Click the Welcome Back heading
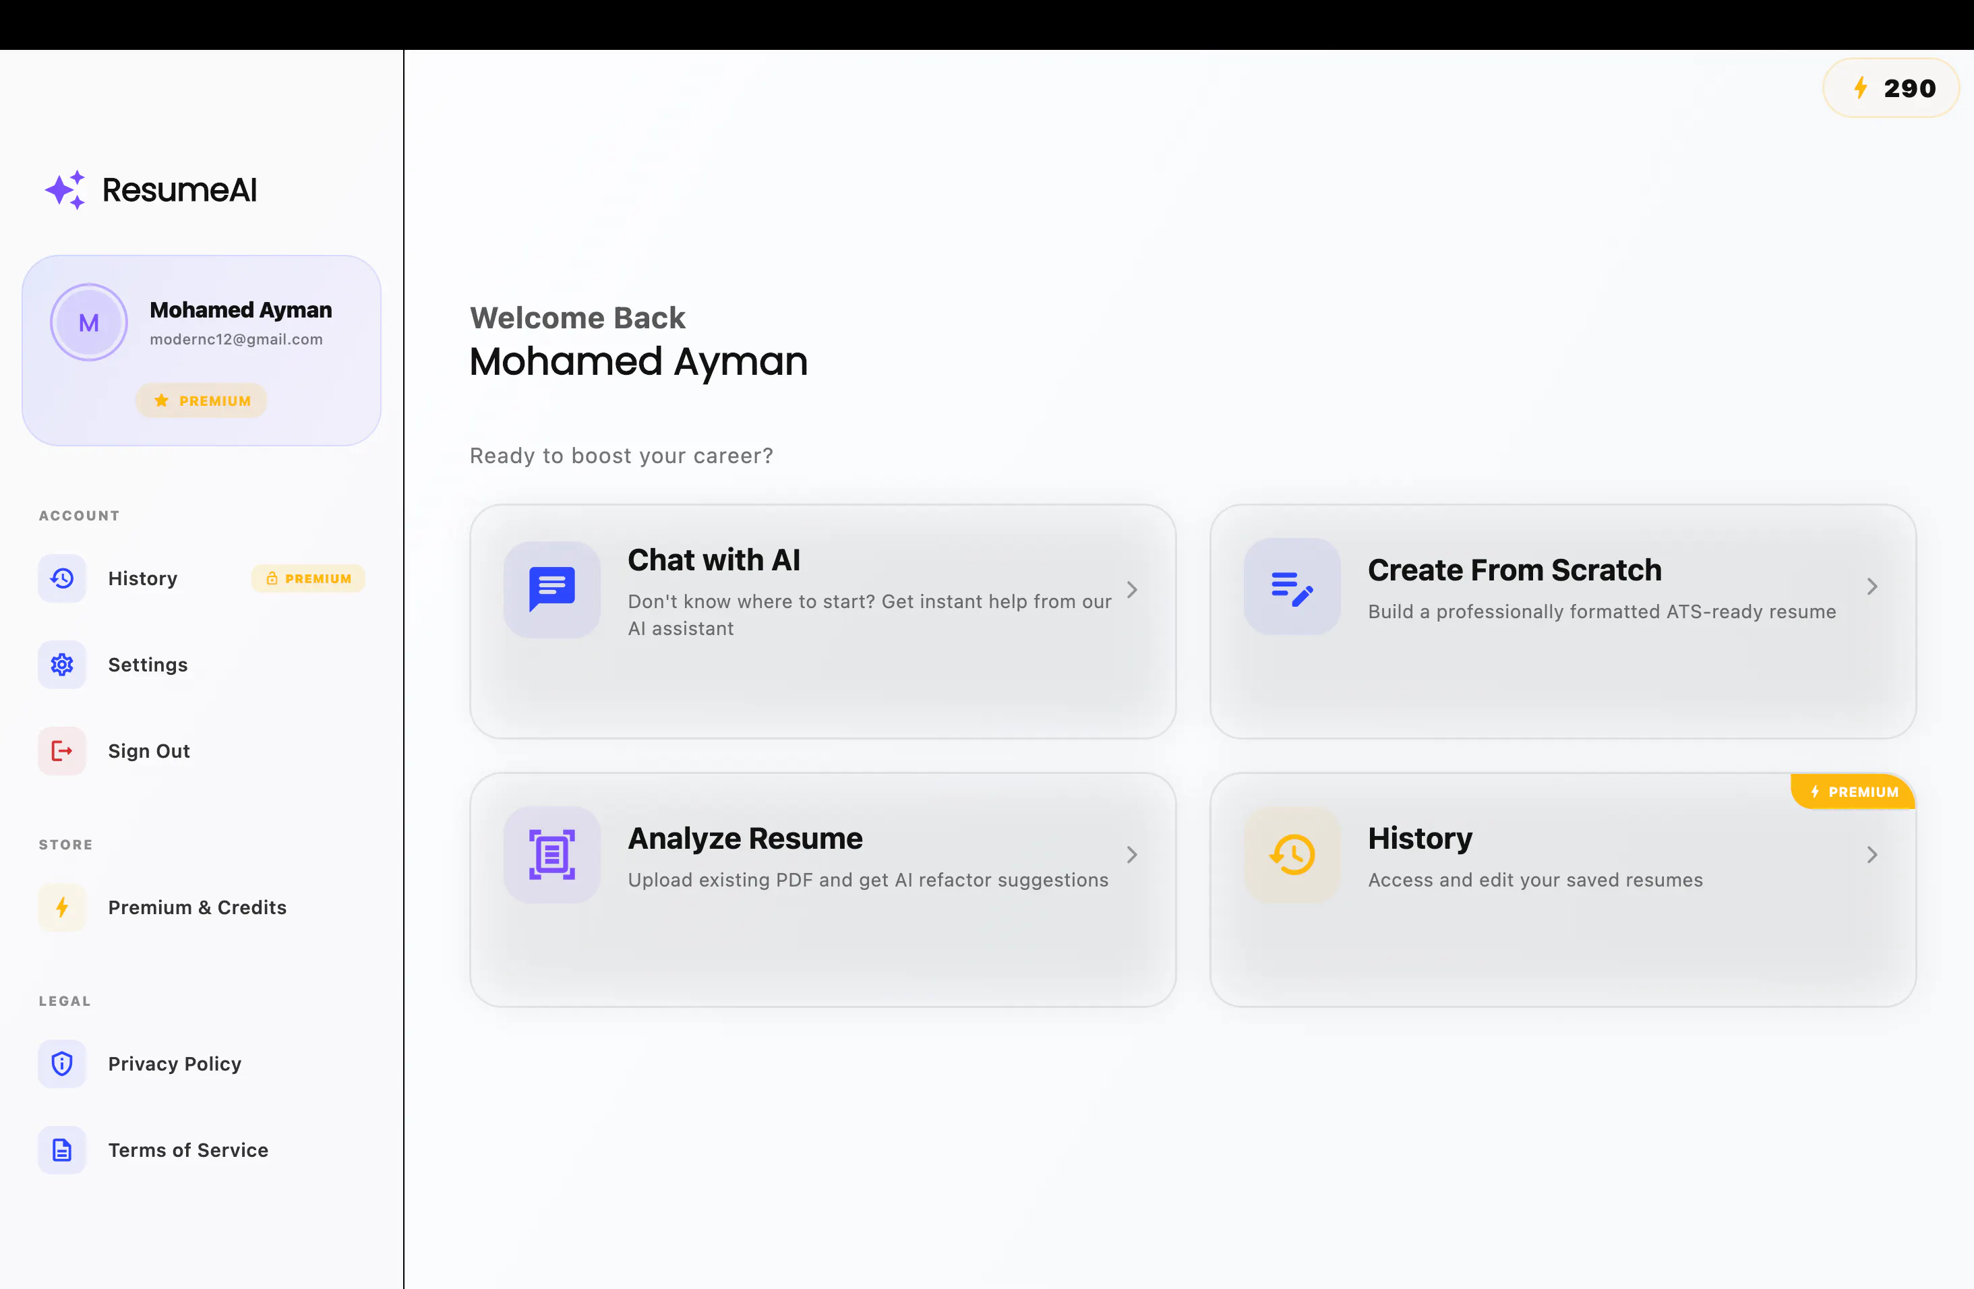1974x1289 pixels. click(x=577, y=318)
